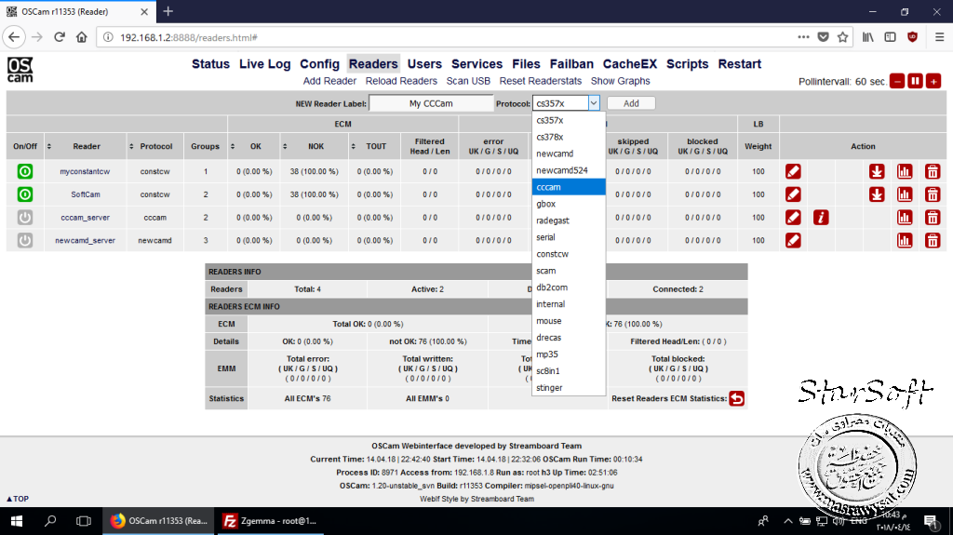The image size is (953, 535).
Task: Go to Config menu
Action: [320, 64]
